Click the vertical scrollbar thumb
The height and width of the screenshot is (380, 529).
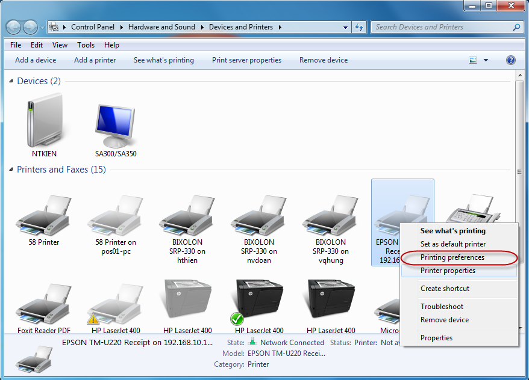pos(519,171)
